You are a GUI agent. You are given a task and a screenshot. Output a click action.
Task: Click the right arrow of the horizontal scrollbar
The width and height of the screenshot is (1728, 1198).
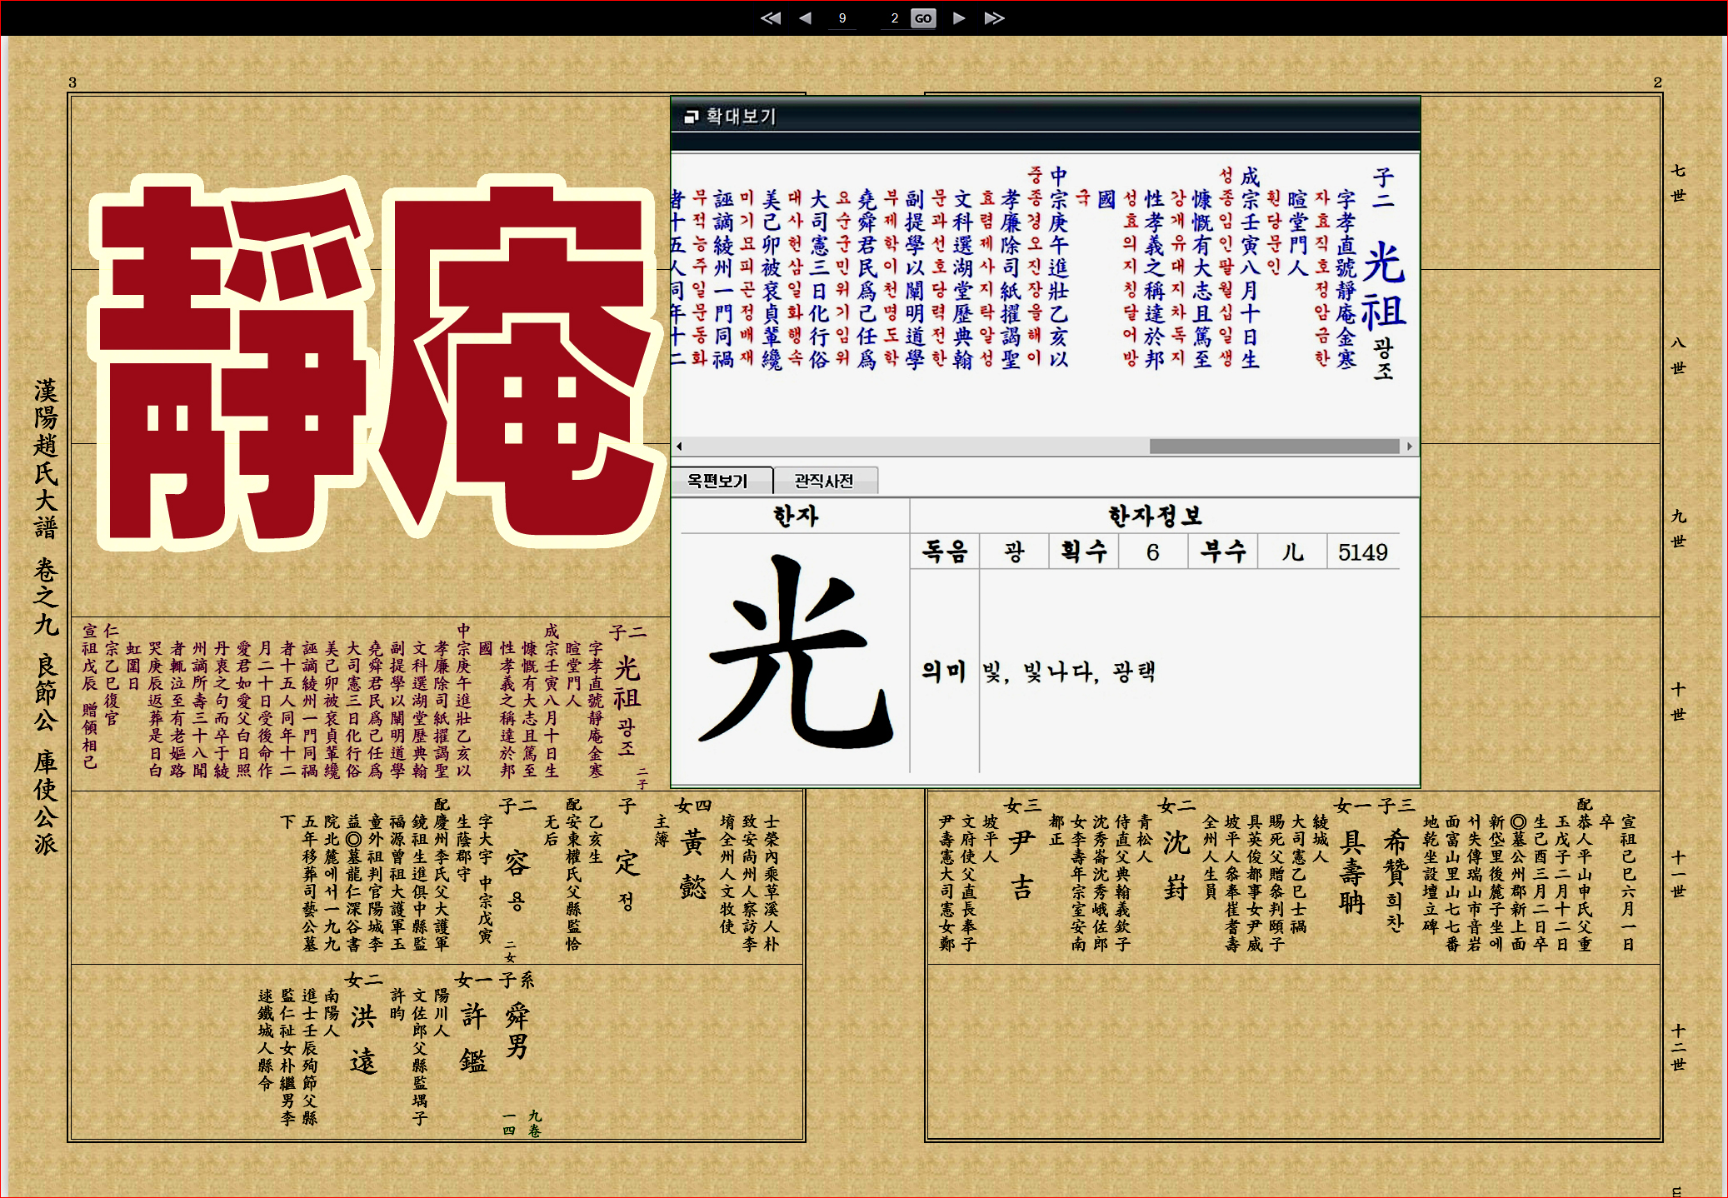[x=1410, y=447]
